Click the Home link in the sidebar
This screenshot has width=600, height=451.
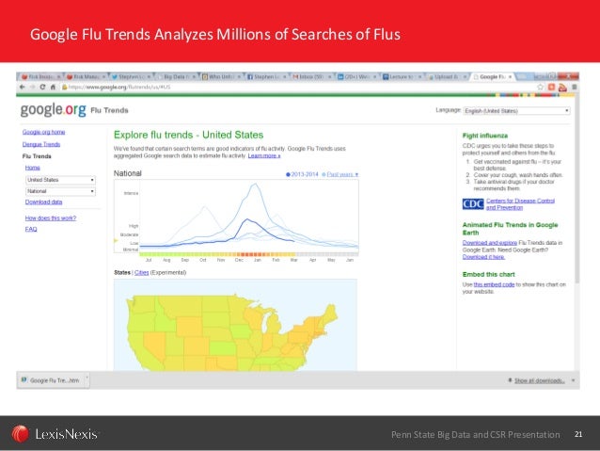[x=33, y=168]
